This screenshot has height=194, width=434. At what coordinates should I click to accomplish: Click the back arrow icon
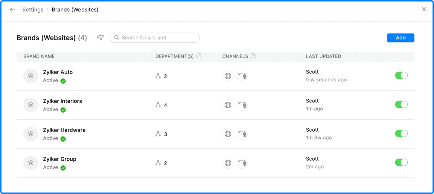(x=12, y=10)
